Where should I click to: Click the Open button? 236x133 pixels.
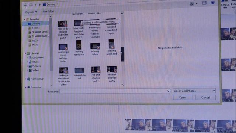pyautogui.click(x=183, y=98)
